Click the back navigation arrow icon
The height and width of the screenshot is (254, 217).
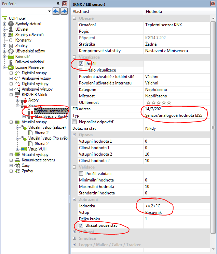tap(56, 12)
